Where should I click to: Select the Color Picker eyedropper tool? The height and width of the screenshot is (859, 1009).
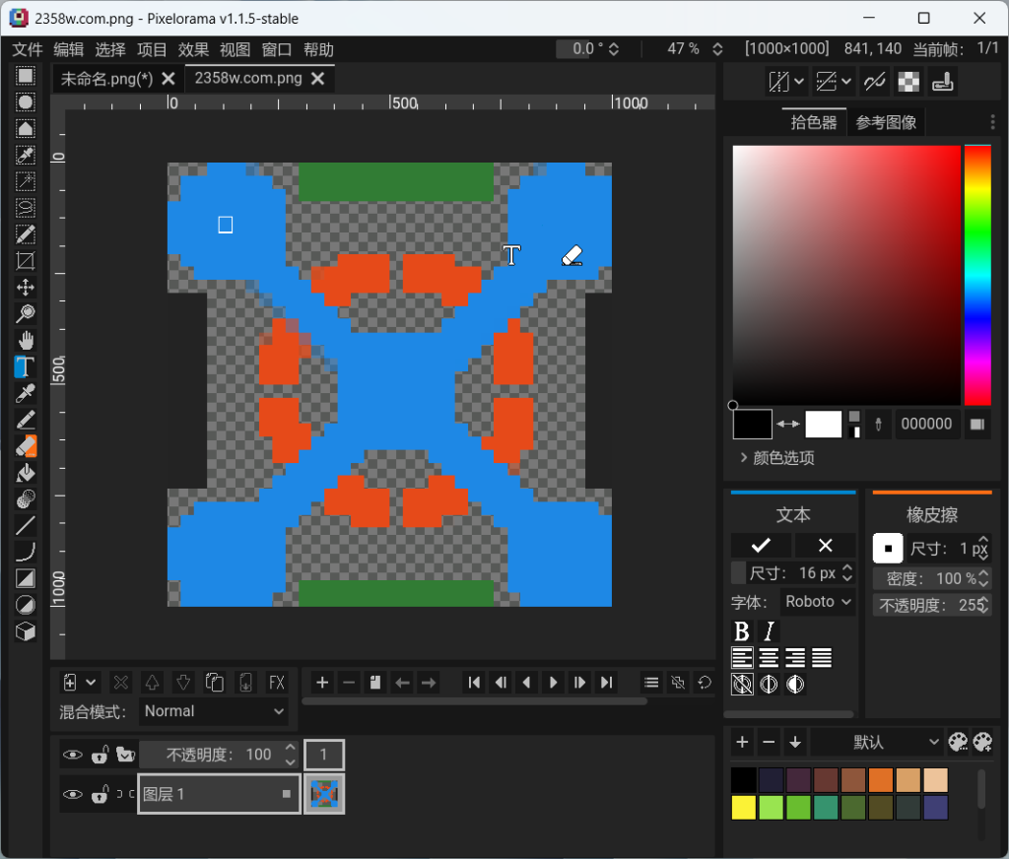[x=25, y=392]
